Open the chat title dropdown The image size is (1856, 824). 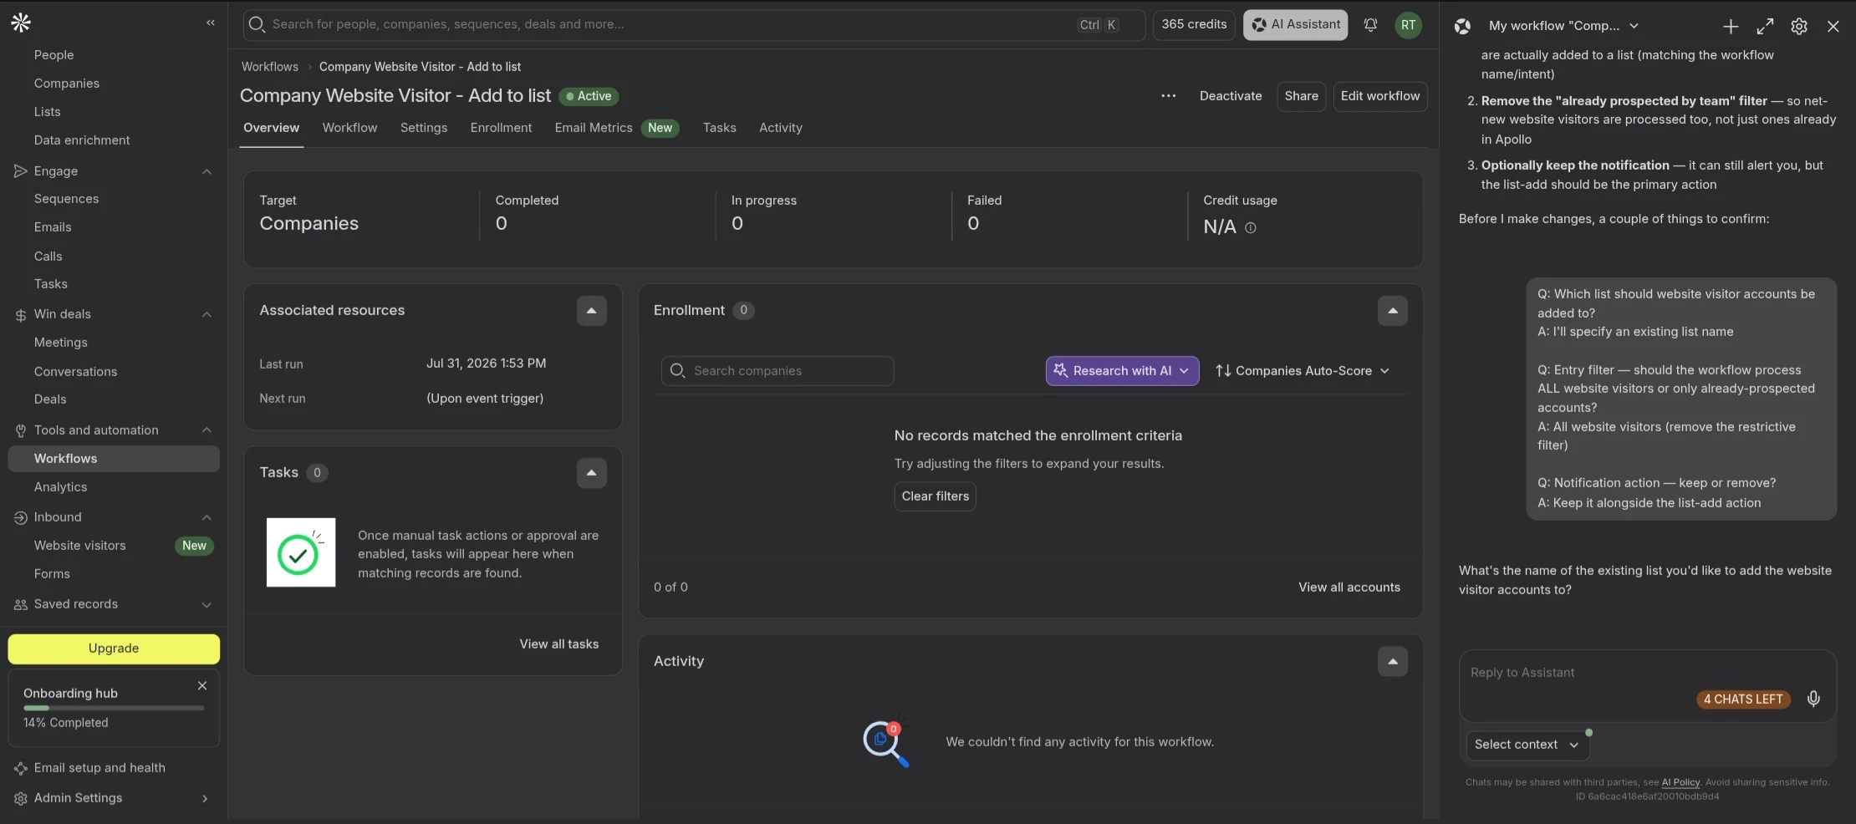(1563, 27)
